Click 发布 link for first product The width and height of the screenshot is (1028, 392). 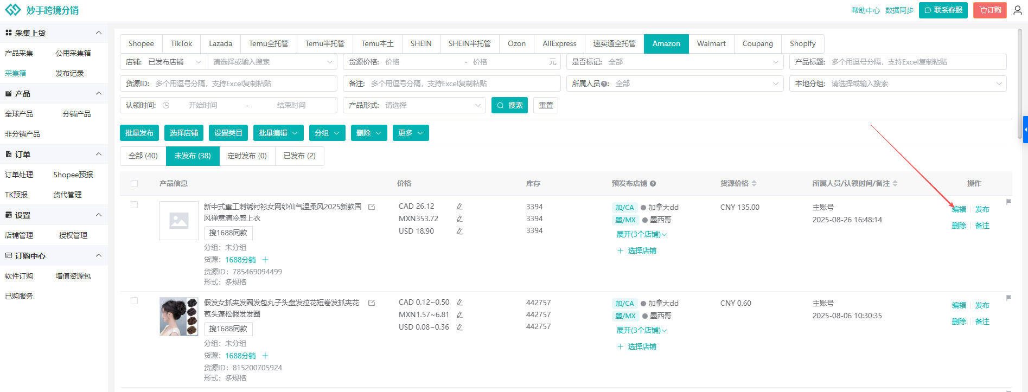coord(982,209)
